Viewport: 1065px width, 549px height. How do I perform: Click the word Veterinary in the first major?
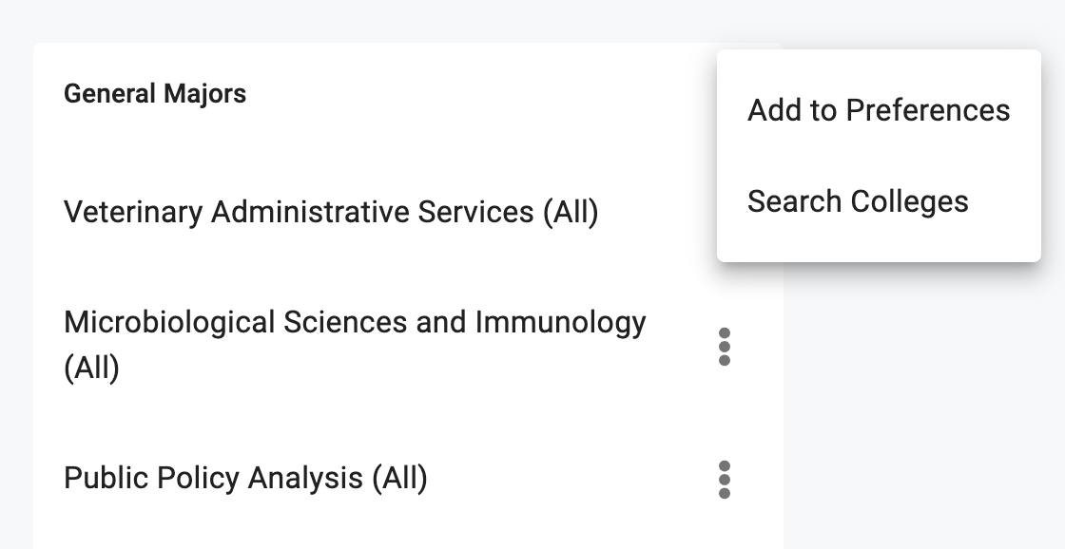(133, 212)
